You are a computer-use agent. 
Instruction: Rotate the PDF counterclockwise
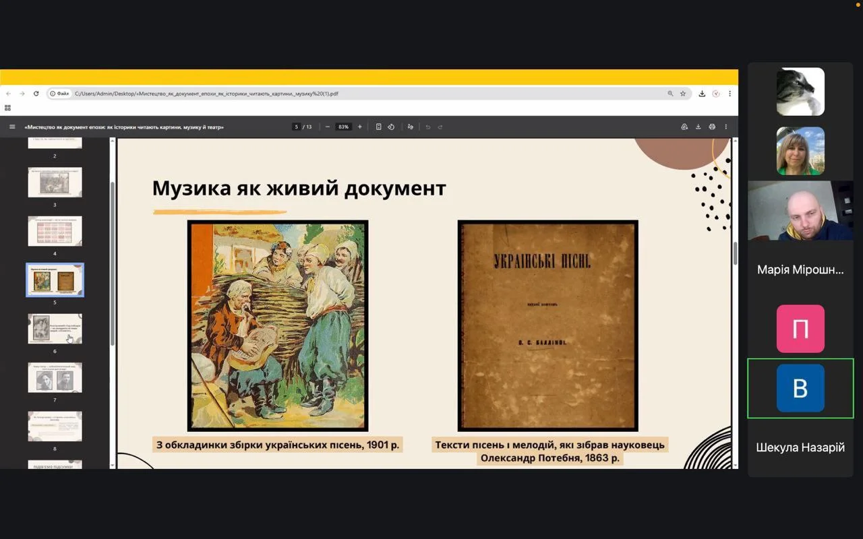[x=391, y=127]
